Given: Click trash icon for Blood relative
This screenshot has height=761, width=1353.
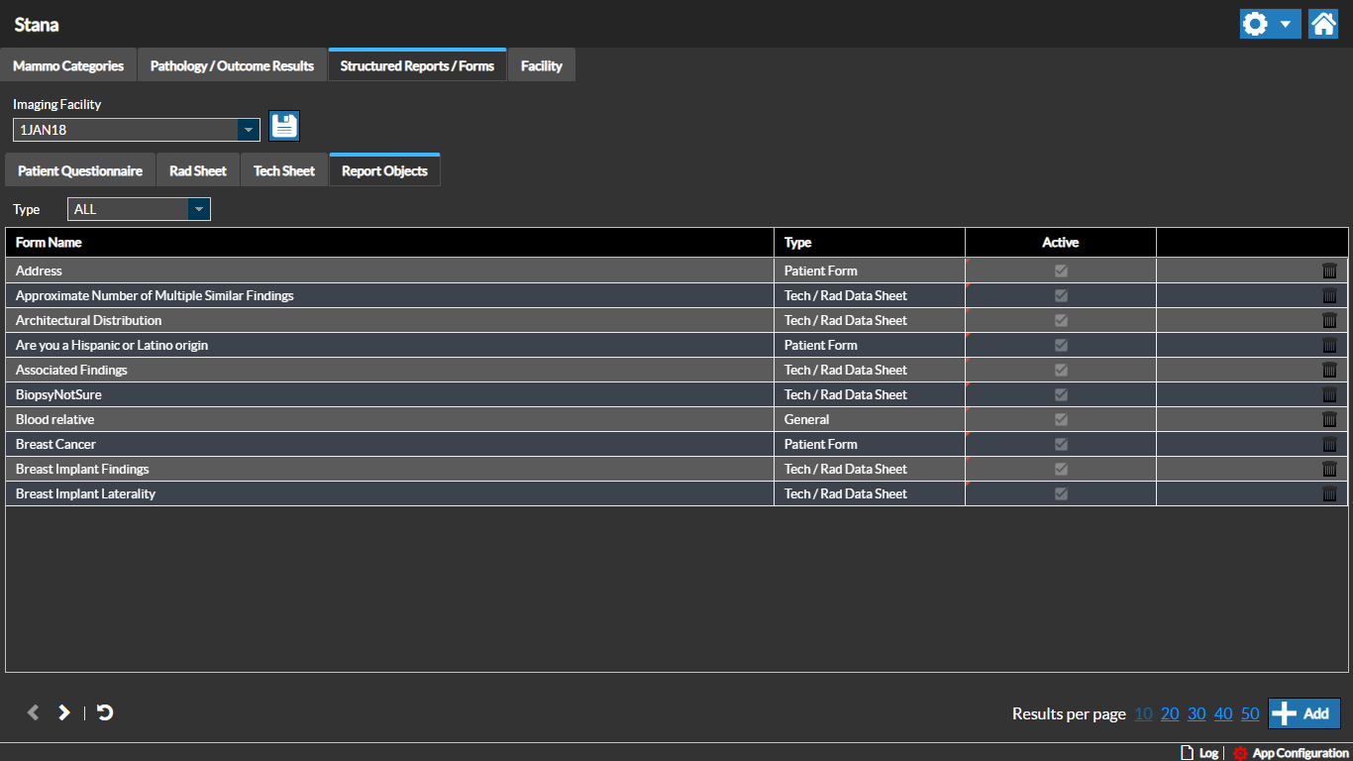Looking at the screenshot, I should coord(1329,419).
